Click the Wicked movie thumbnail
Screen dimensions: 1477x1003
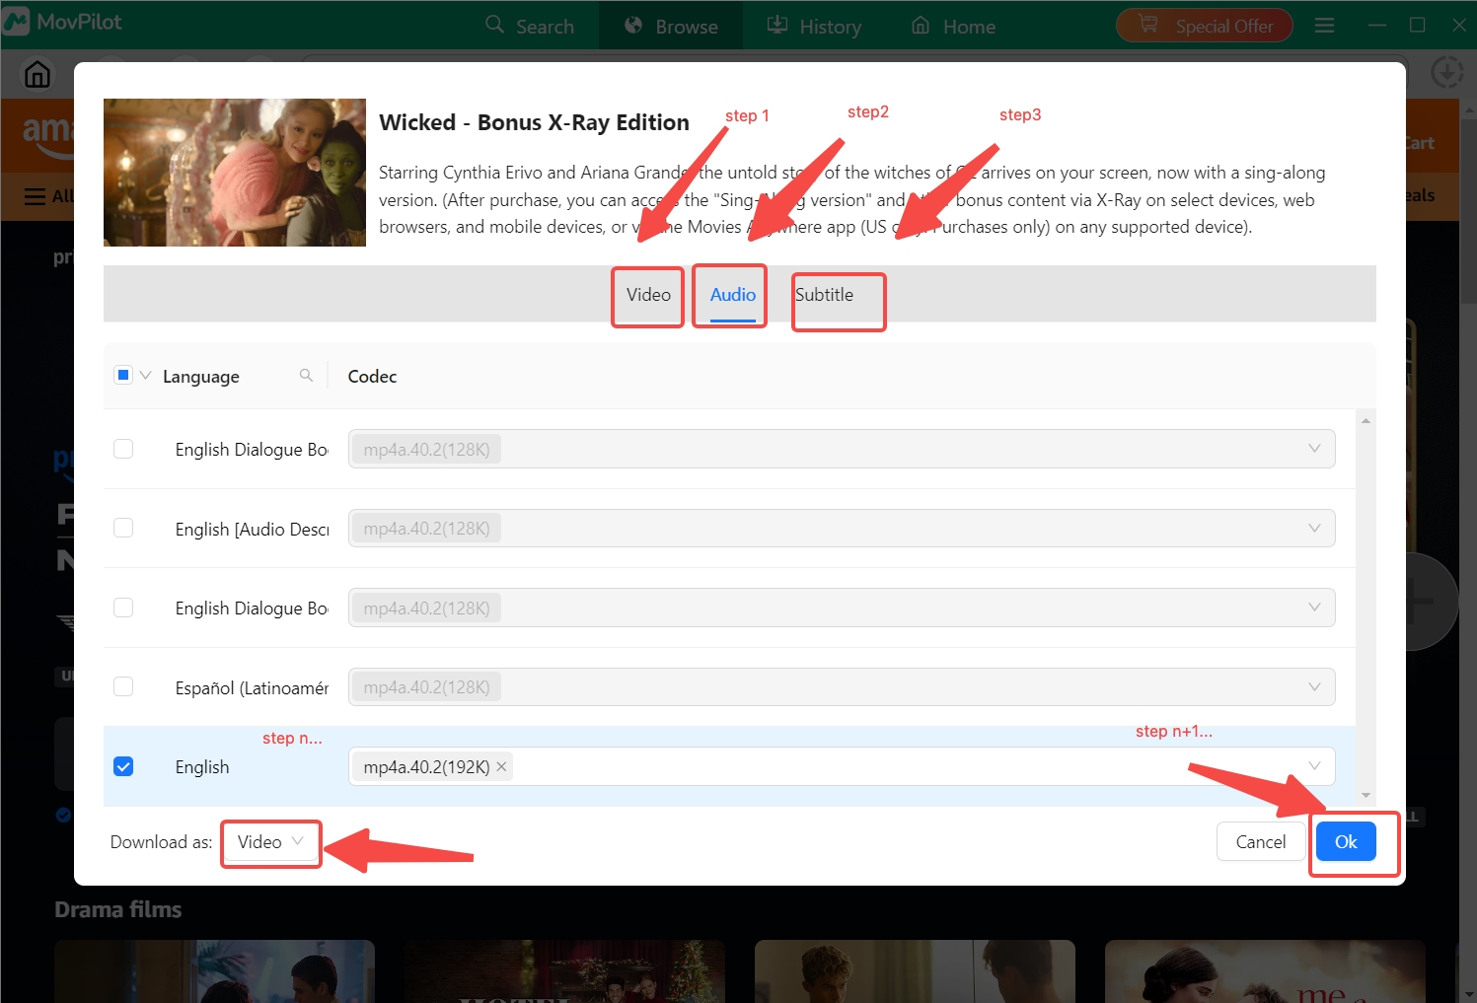pos(235,173)
